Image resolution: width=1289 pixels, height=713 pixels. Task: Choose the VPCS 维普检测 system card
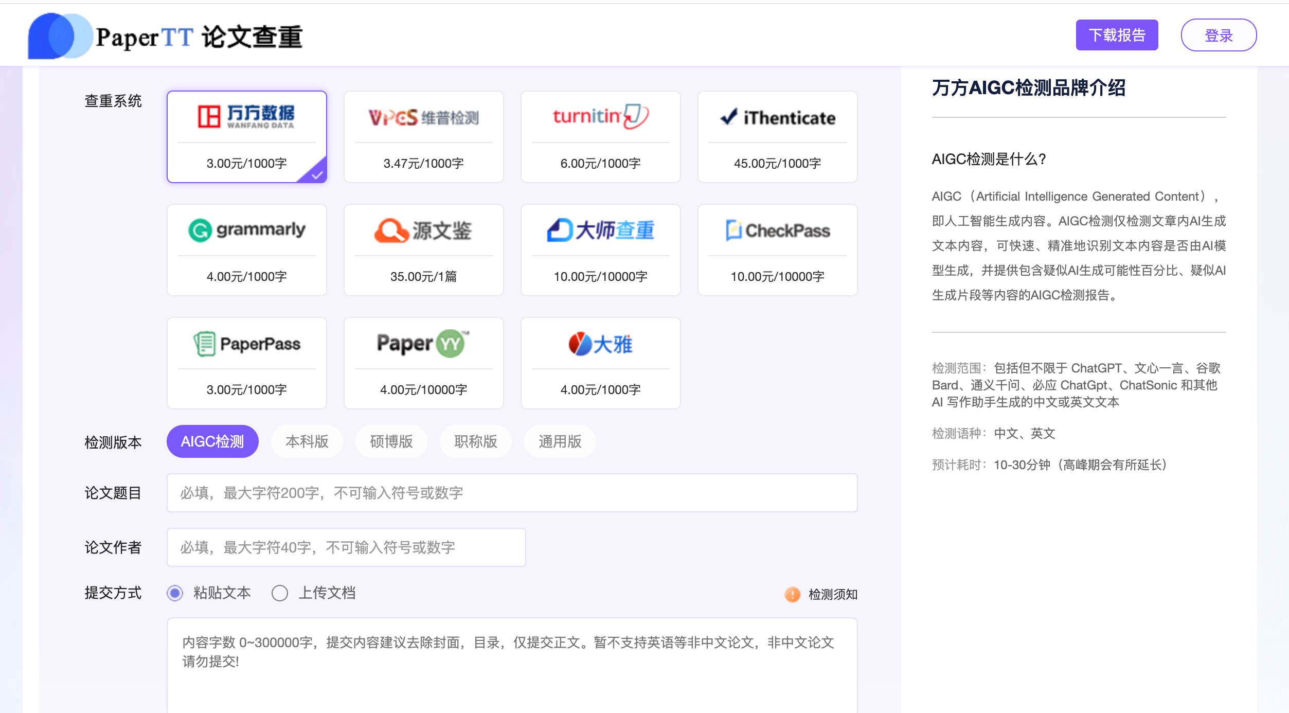(424, 137)
